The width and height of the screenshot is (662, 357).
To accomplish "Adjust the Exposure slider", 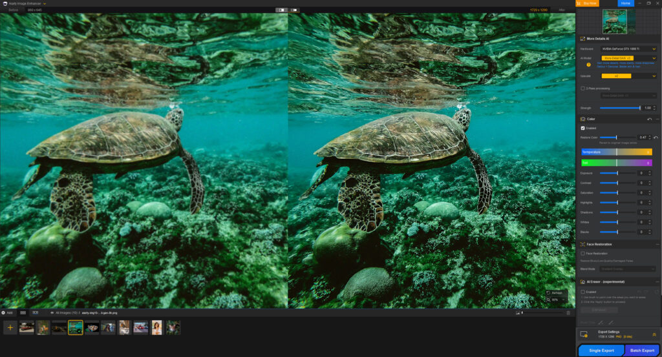I will coord(617,173).
